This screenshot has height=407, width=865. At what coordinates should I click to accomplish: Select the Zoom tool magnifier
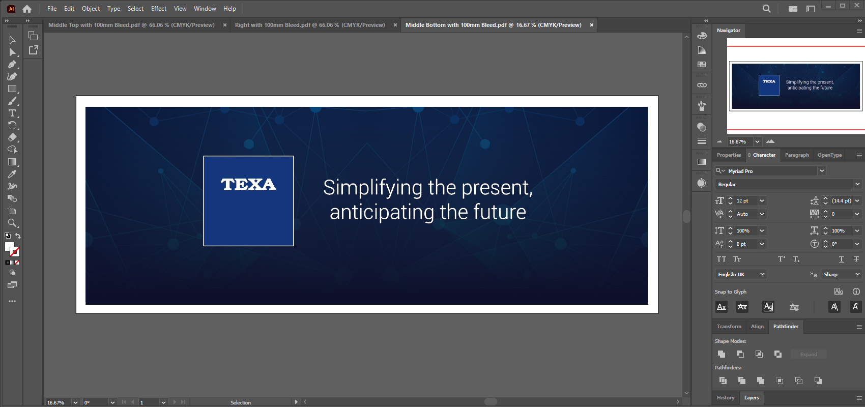[x=12, y=223]
